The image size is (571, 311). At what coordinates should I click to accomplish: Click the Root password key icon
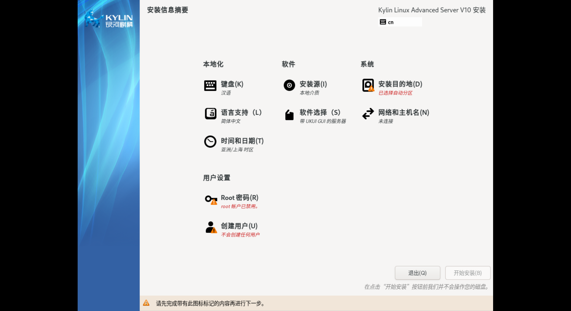point(211,200)
